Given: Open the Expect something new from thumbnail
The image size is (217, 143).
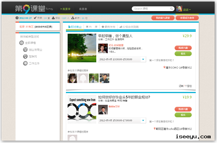Looking at the screenshot, I should [82, 109].
